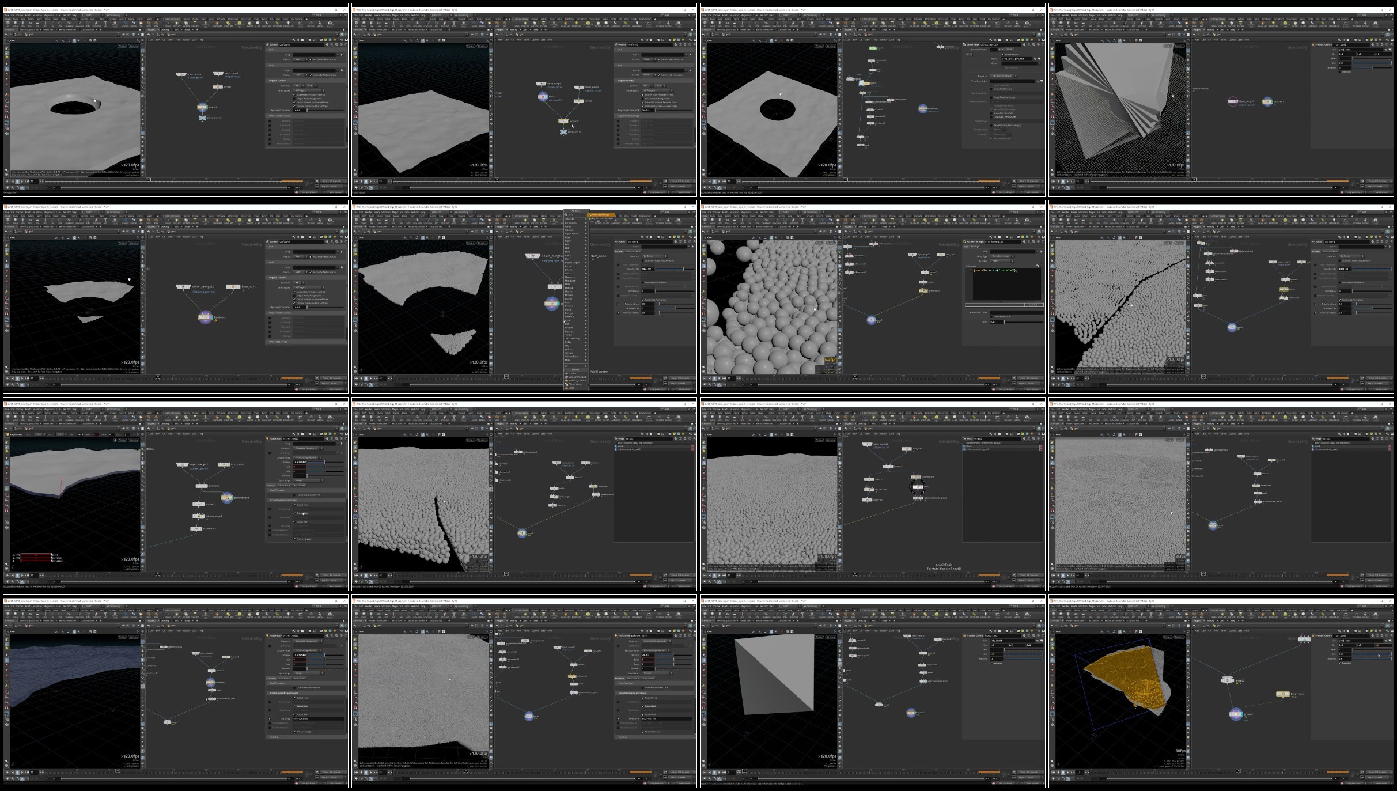Click highlighted orange entry in open TAB menu
This screenshot has height=791, width=1397.
(601, 215)
